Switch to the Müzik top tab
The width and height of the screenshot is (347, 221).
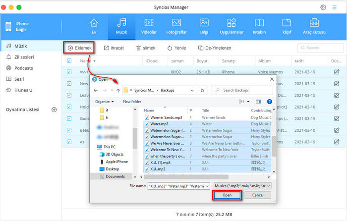pos(121,26)
